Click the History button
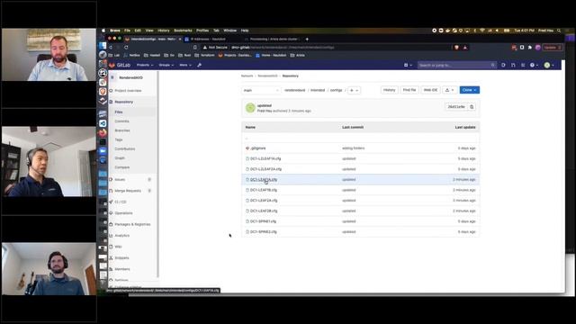The height and width of the screenshot is (324, 576). pyautogui.click(x=390, y=90)
